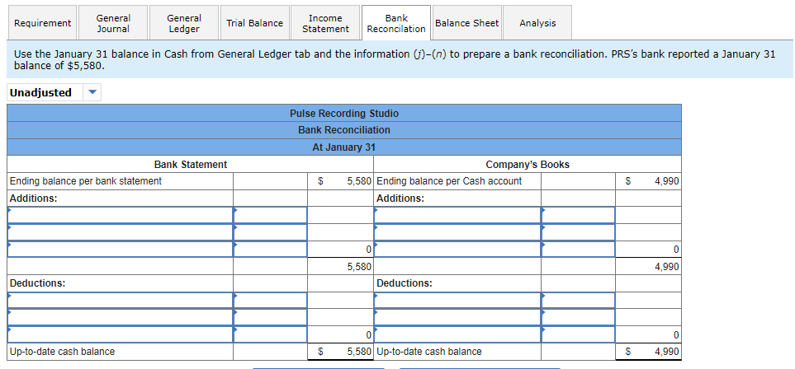The image size is (795, 369).
Task: Select third Company's Books additions description cell
Action: coord(457,249)
